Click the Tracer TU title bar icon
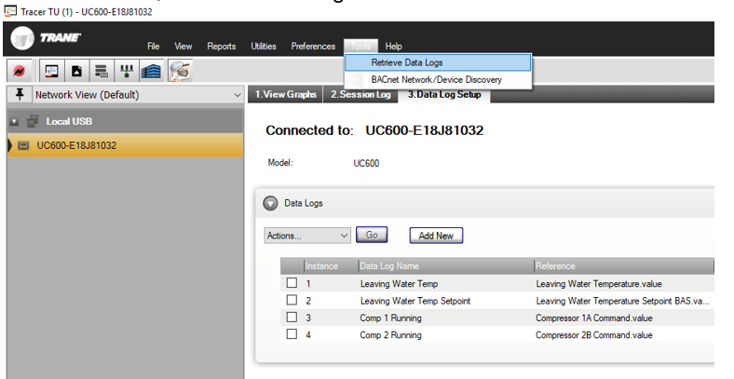734x379 pixels. point(10,11)
